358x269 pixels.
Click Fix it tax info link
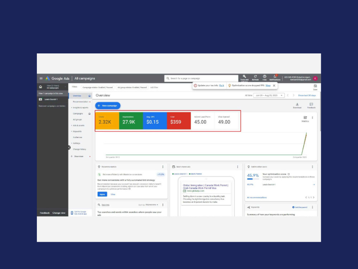[222, 86]
